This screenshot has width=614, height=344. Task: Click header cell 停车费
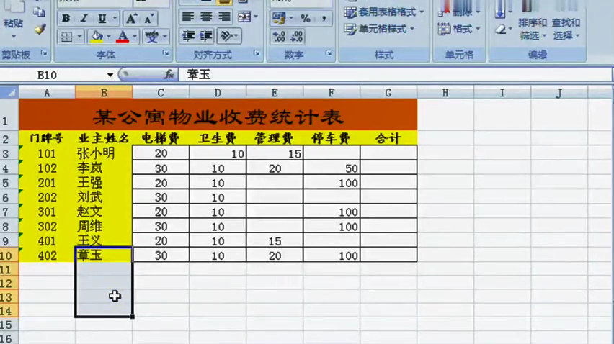[332, 138]
